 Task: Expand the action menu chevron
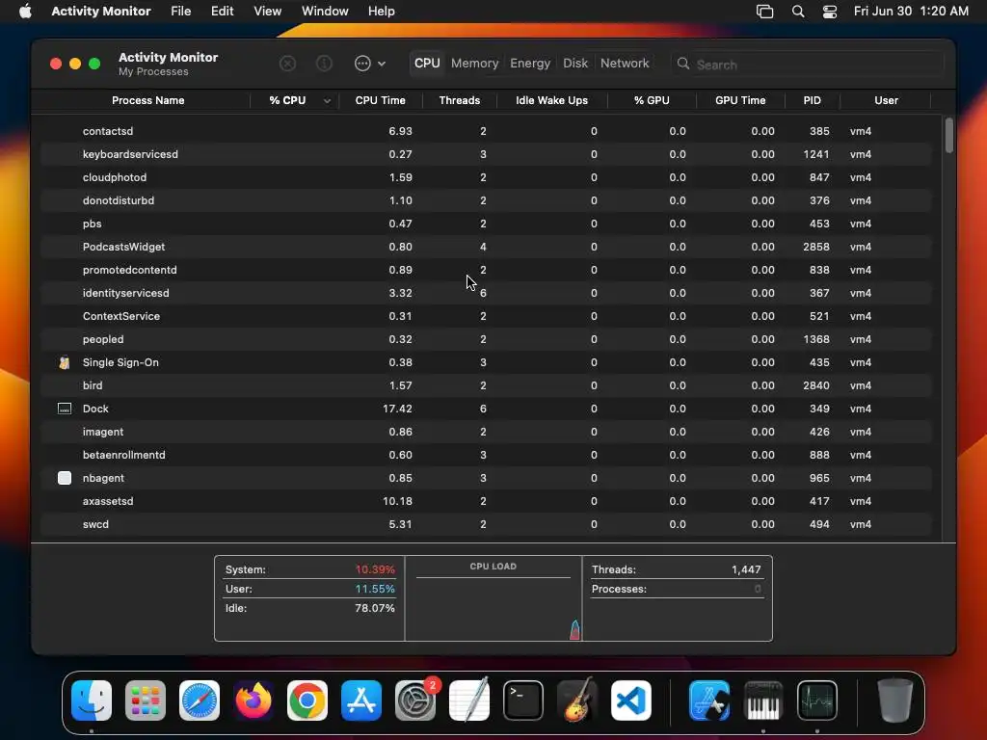click(382, 64)
